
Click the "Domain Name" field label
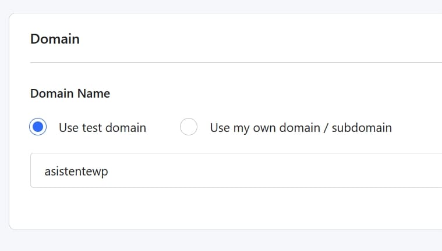70,93
